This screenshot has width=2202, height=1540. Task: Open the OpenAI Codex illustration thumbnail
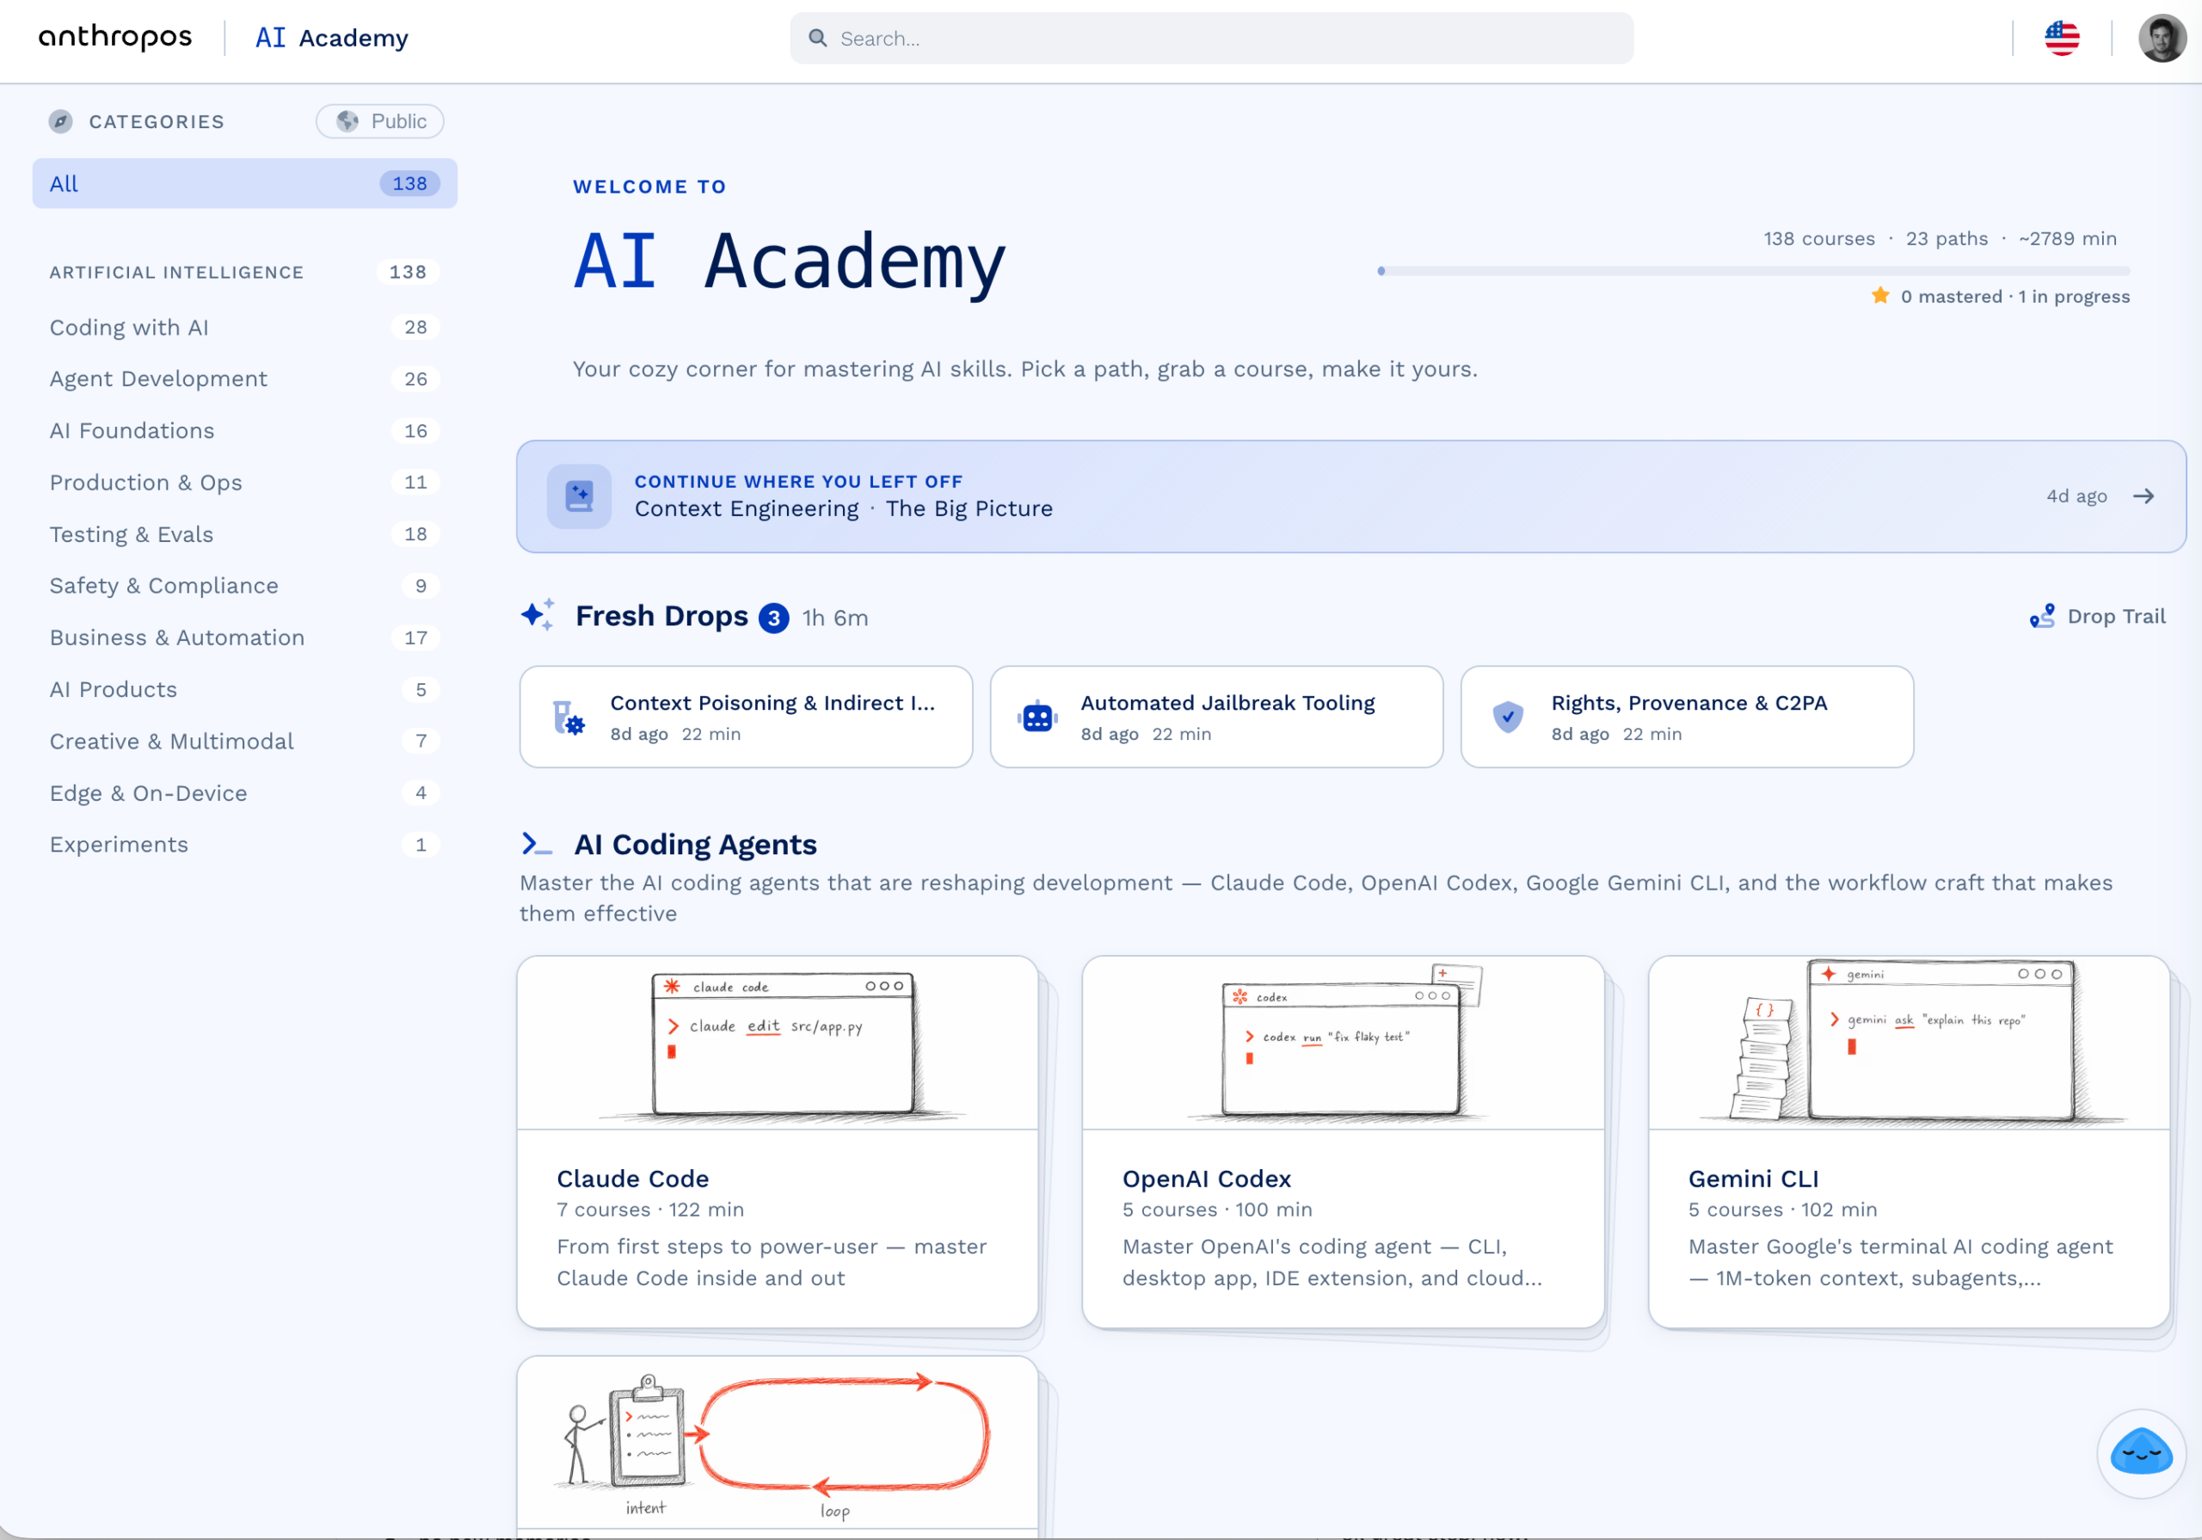pyautogui.click(x=1343, y=1043)
